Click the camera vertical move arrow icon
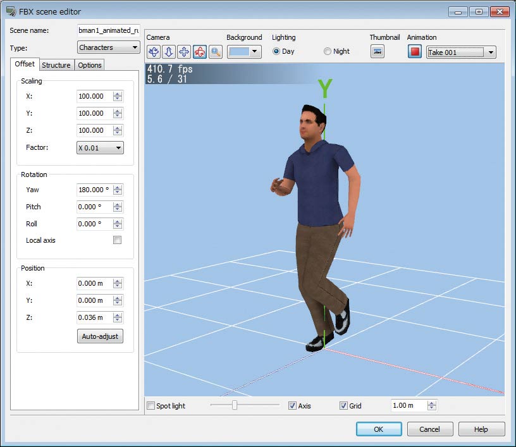The image size is (516, 447). click(168, 52)
